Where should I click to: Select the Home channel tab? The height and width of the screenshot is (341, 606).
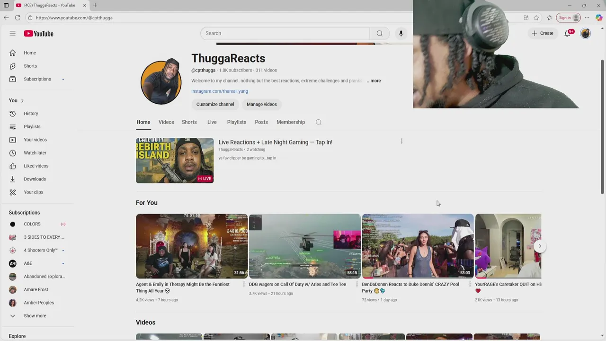pos(143,122)
